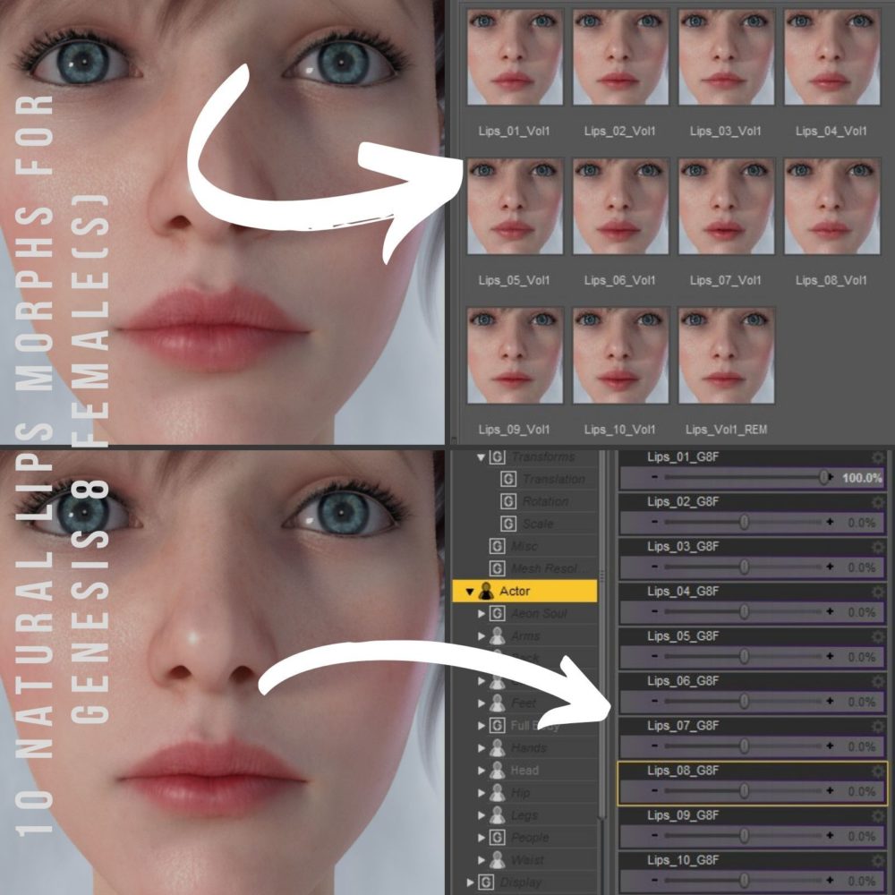
Task: Open the gear options for Lips_10_G8F
Action: (879, 861)
